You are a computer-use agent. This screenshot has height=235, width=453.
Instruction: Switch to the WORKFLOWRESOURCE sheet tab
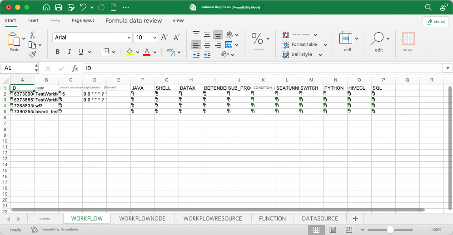[x=213, y=219]
